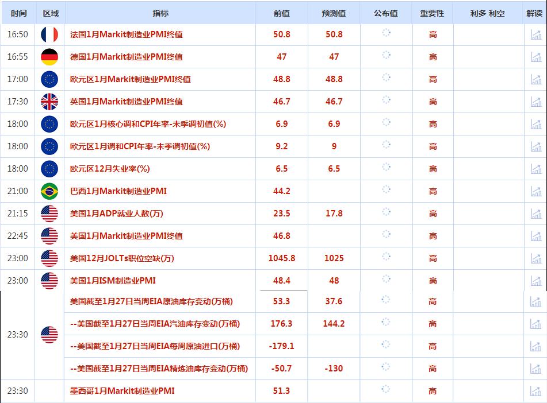Click the France flag icon
Image resolution: width=547 pixels, height=403 pixels.
click(49, 34)
